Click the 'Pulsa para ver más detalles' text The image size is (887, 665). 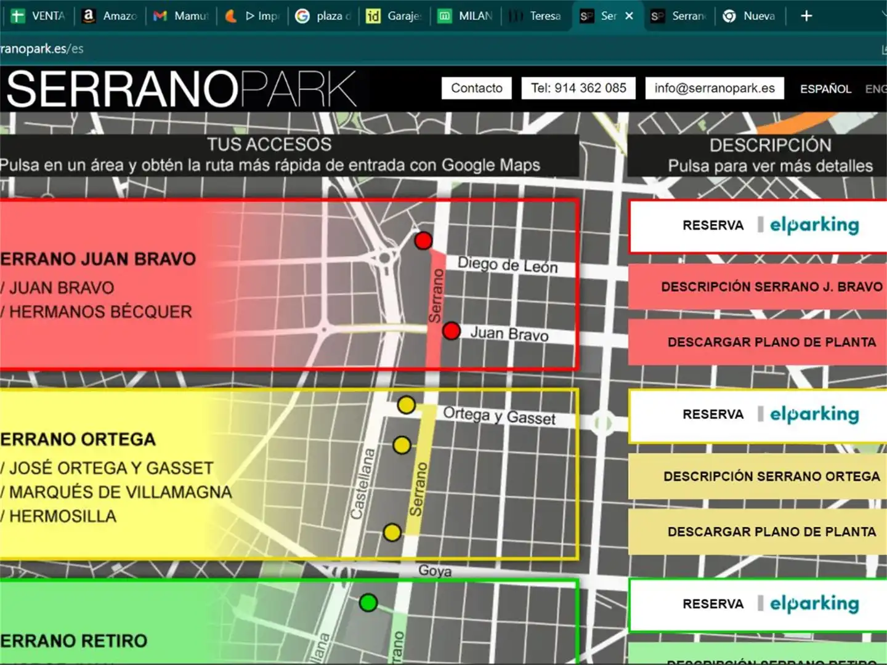pos(771,166)
